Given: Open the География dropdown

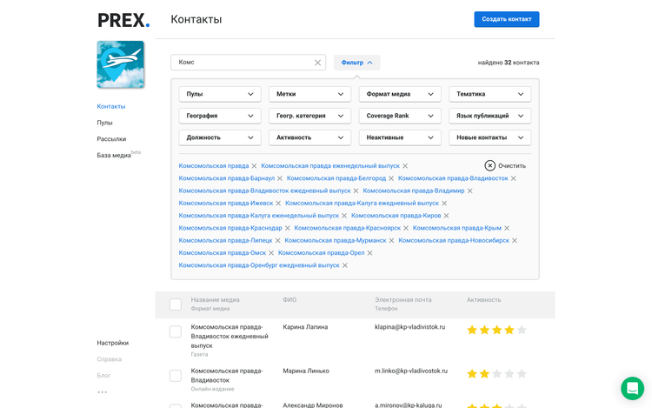Looking at the screenshot, I should 220,116.
